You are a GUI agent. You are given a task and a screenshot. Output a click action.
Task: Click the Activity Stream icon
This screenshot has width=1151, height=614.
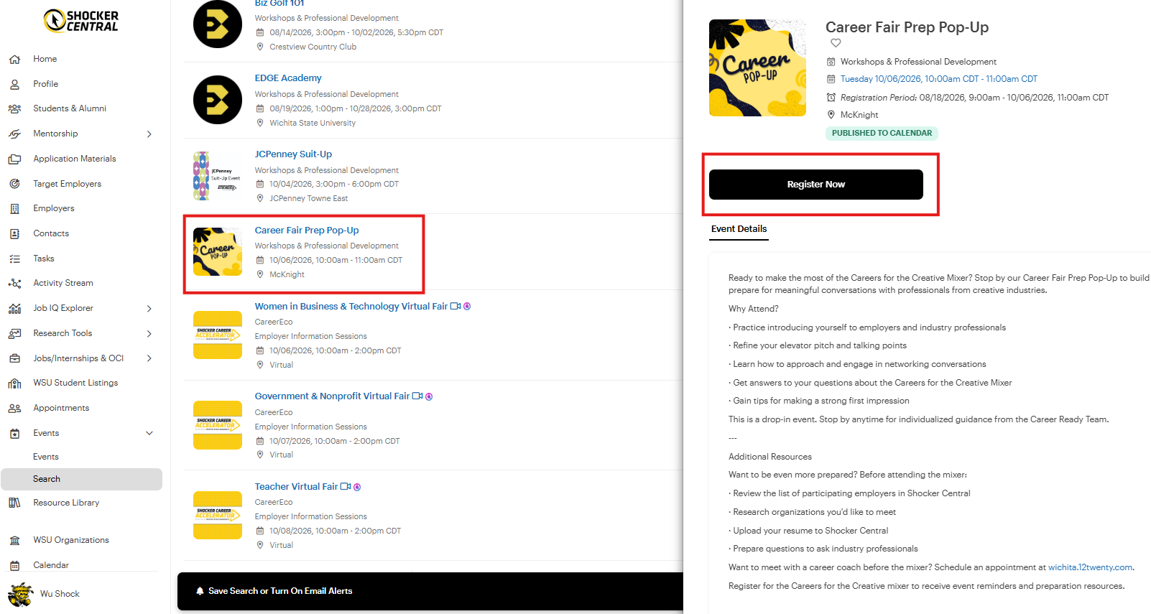tap(14, 284)
